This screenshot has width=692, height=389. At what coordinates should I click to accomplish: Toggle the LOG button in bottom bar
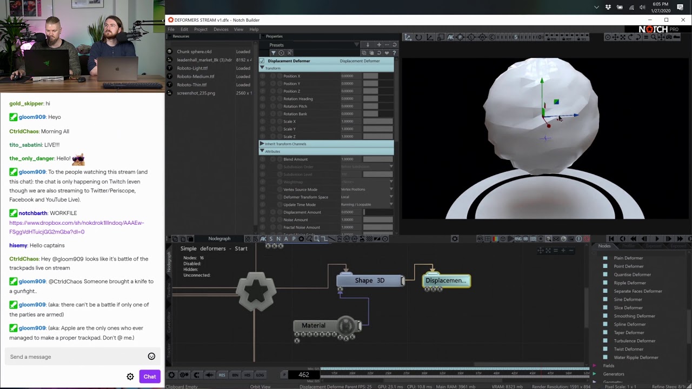click(260, 375)
